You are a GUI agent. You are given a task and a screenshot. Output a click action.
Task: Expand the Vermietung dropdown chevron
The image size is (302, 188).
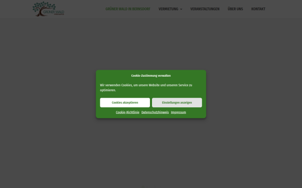pyautogui.click(x=181, y=9)
